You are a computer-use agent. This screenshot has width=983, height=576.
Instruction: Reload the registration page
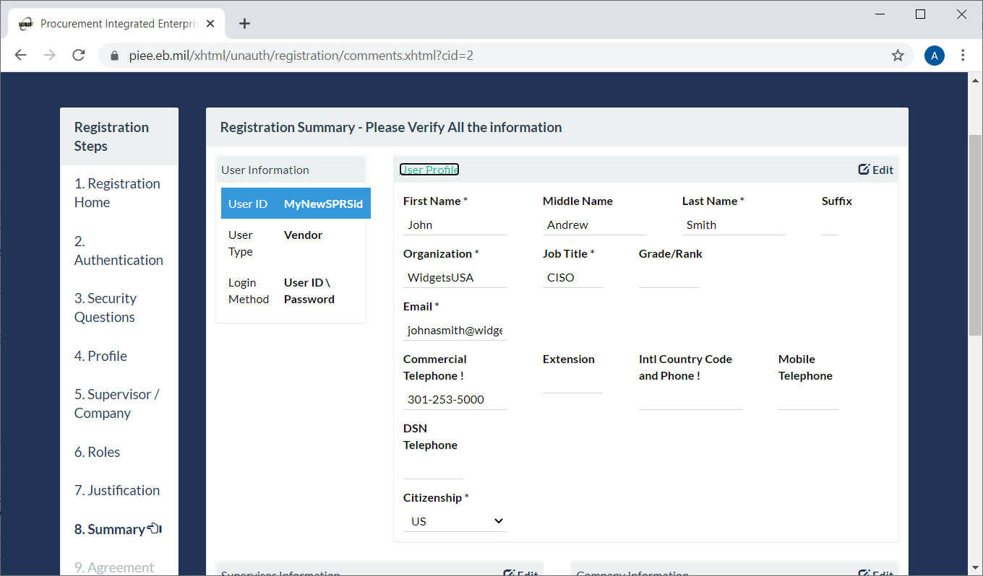coord(78,55)
